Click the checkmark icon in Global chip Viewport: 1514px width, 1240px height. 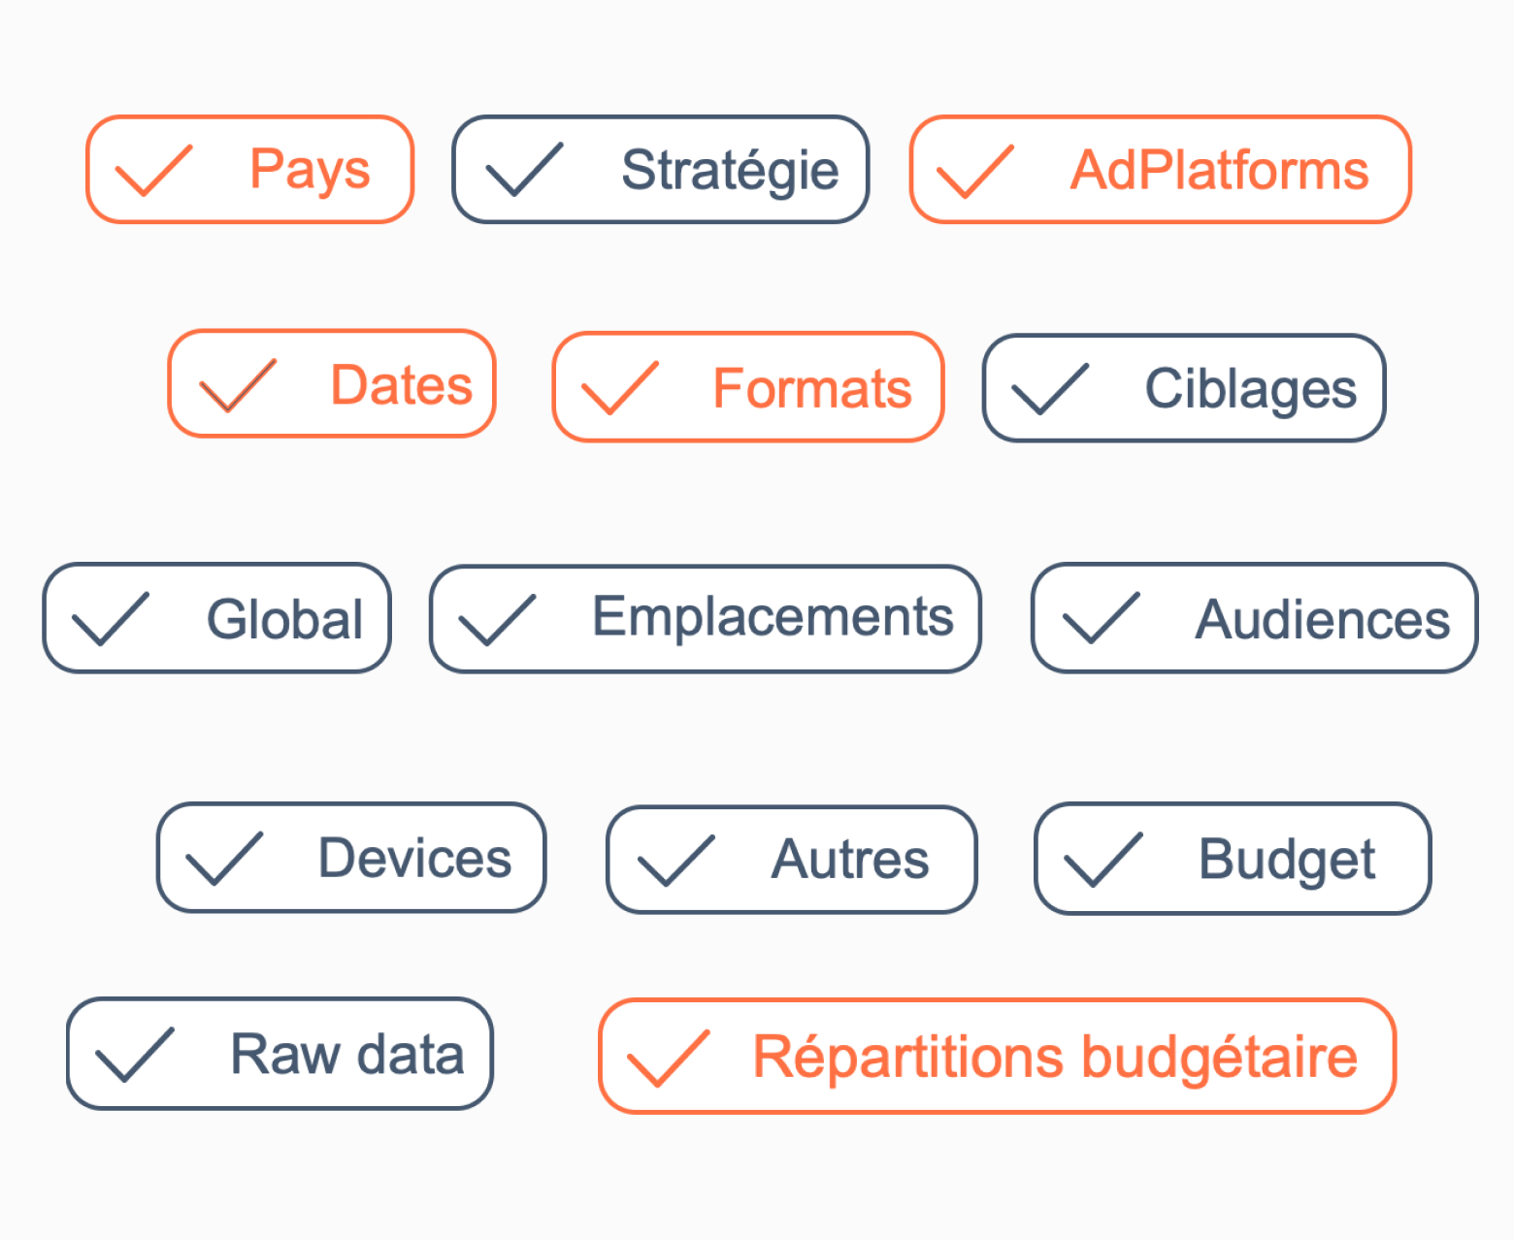tap(111, 619)
